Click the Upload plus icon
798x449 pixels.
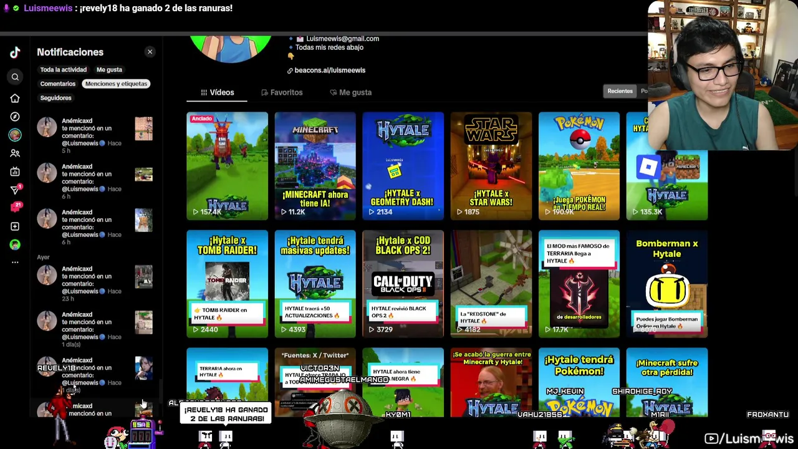point(15,226)
